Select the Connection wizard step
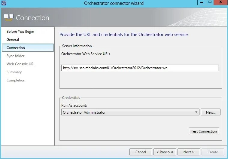228x159 pixels. click(28, 48)
